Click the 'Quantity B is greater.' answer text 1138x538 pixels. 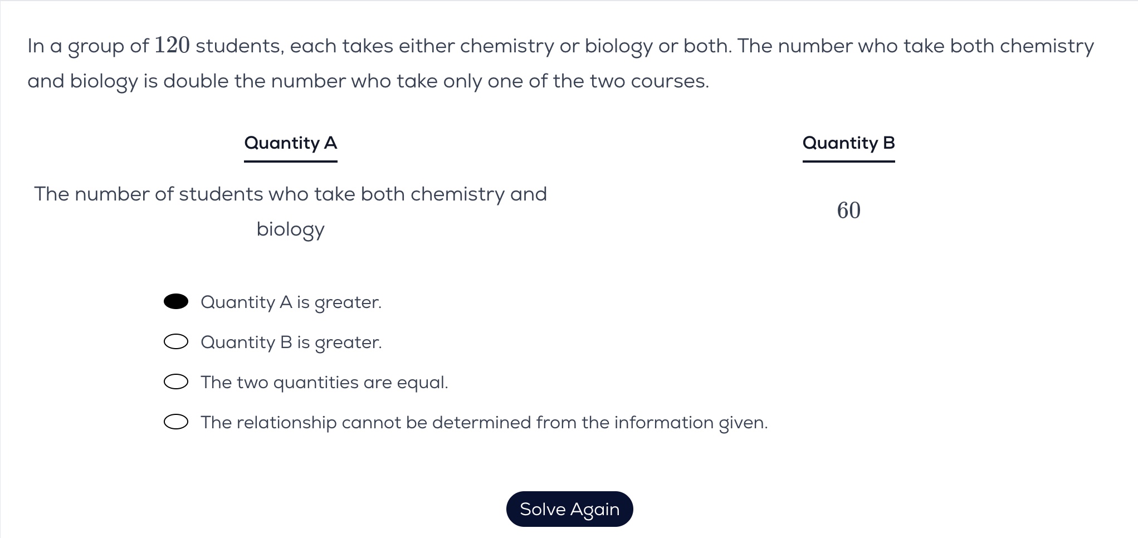(291, 343)
